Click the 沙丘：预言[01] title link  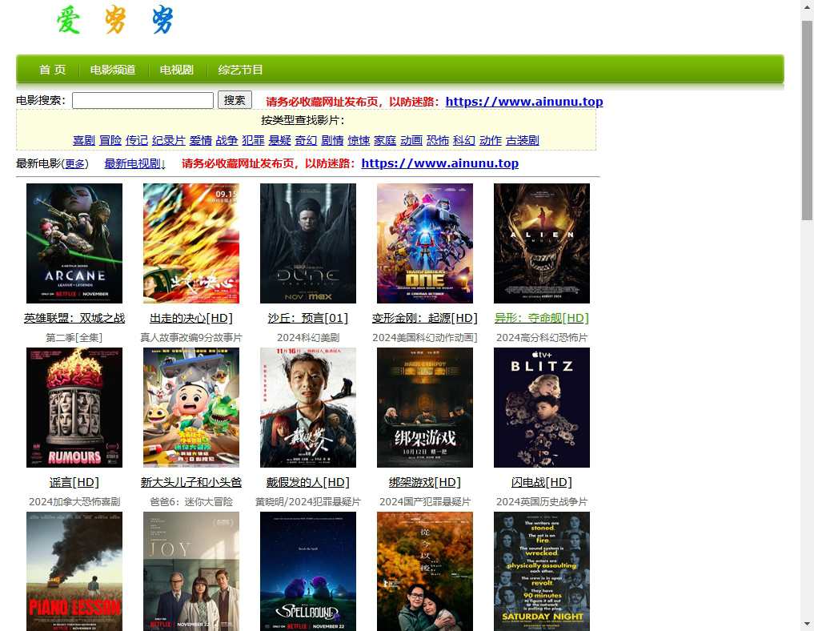pyautogui.click(x=308, y=318)
